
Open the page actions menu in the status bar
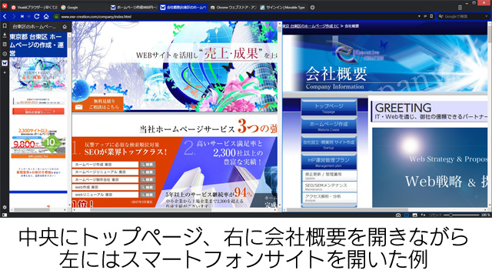[423, 215]
